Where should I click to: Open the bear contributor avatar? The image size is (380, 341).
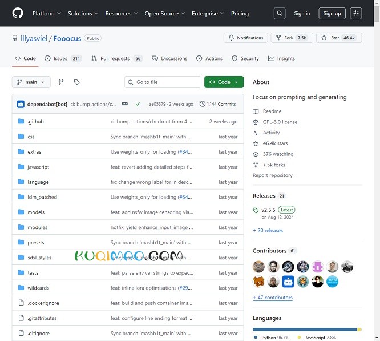click(258, 282)
